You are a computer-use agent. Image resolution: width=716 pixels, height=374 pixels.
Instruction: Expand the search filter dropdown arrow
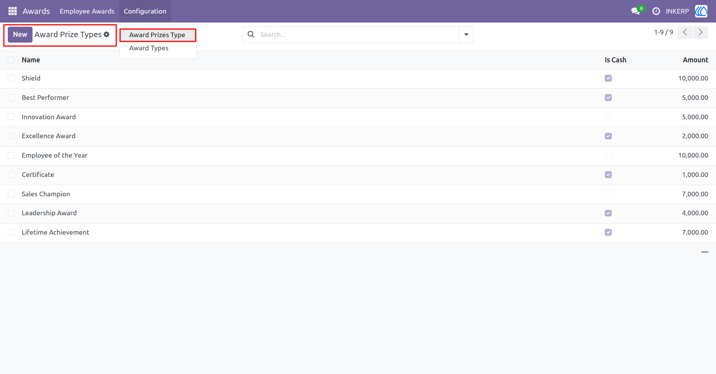click(466, 34)
